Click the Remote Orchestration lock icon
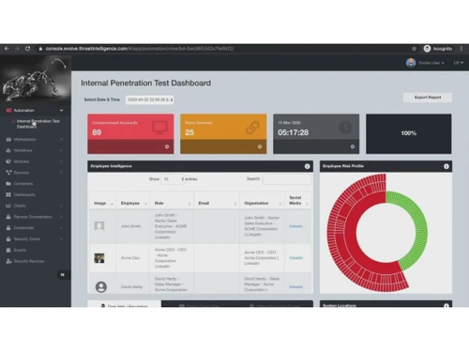Image resolution: width=469 pixels, height=352 pixels. point(8,217)
